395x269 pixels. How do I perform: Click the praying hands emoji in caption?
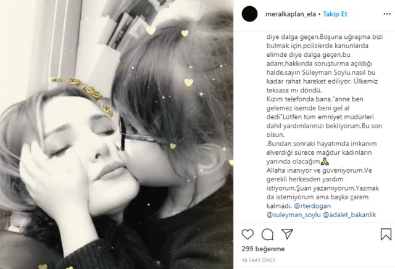click(x=325, y=161)
